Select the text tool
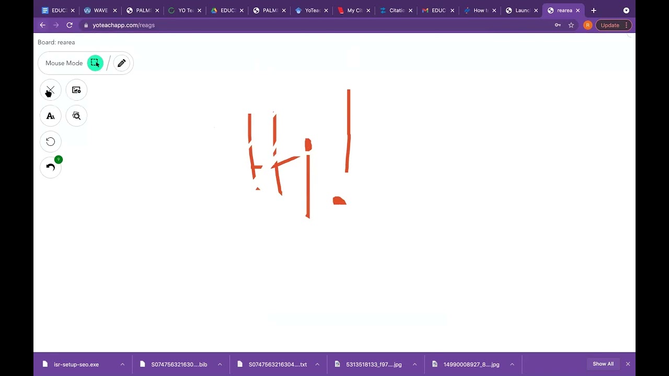 coord(50,116)
